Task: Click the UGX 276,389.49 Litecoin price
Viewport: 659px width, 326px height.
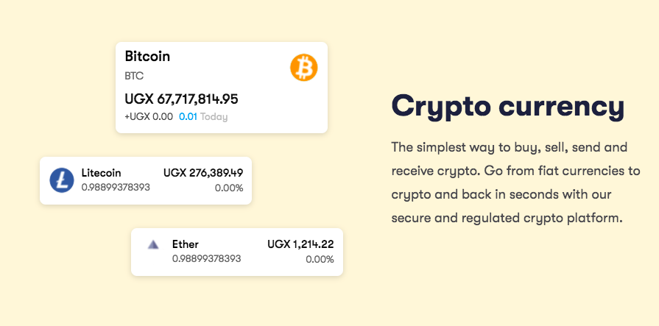Action: [x=203, y=173]
